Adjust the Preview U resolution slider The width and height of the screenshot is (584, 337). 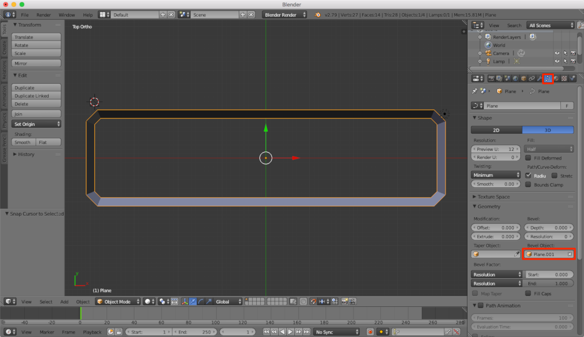tap(496, 149)
